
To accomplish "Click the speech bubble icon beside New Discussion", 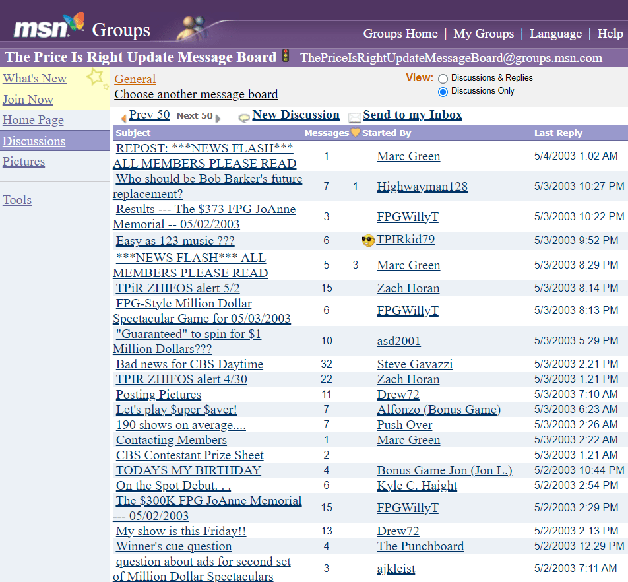I will 244,115.
